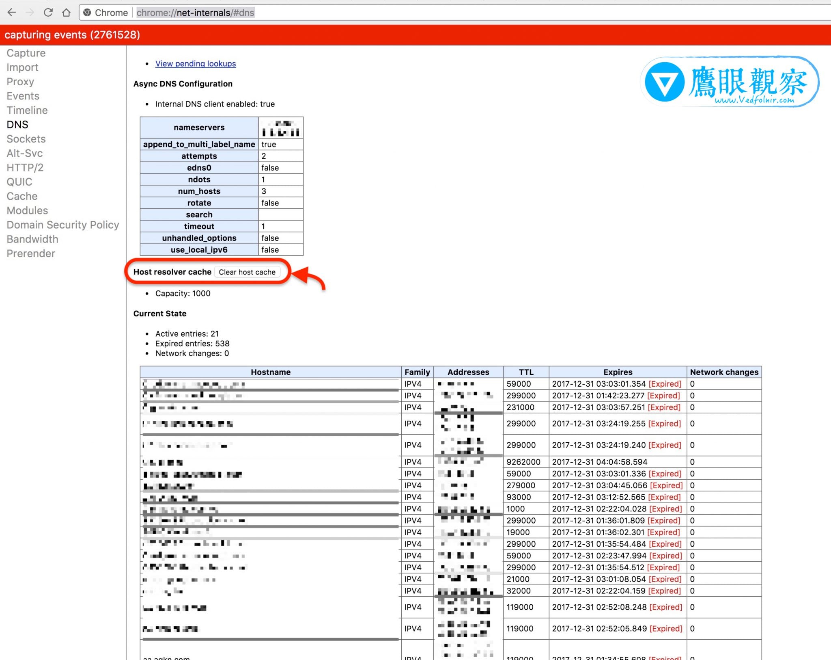Image resolution: width=831 pixels, height=660 pixels.
Task: Go to the Sockets section
Action: tap(26, 139)
